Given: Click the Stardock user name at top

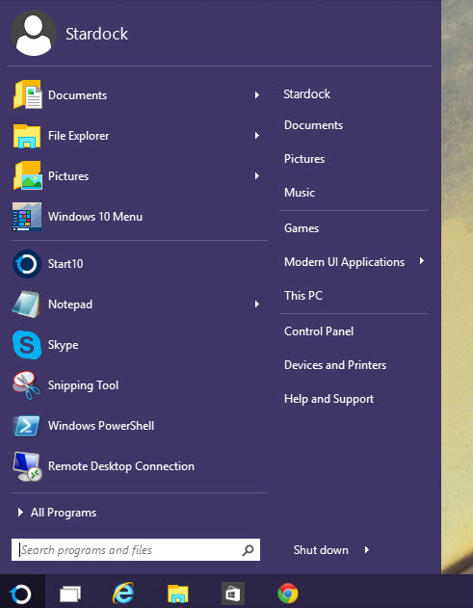Looking at the screenshot, I should tap(96, 34).
